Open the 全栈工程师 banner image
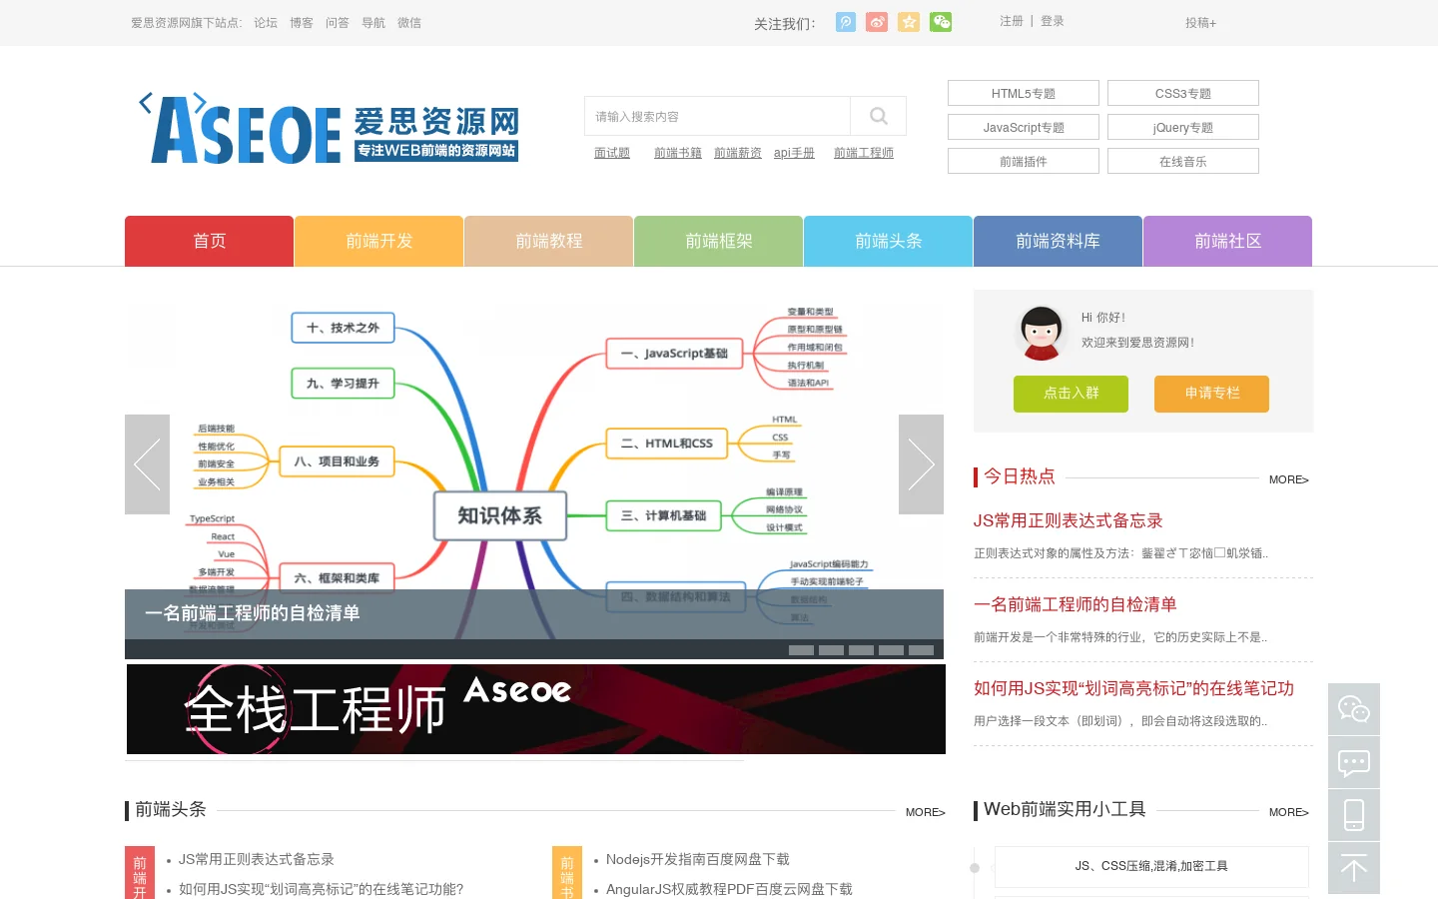This screenshot has width=1438, height=899. click(536, 709)
